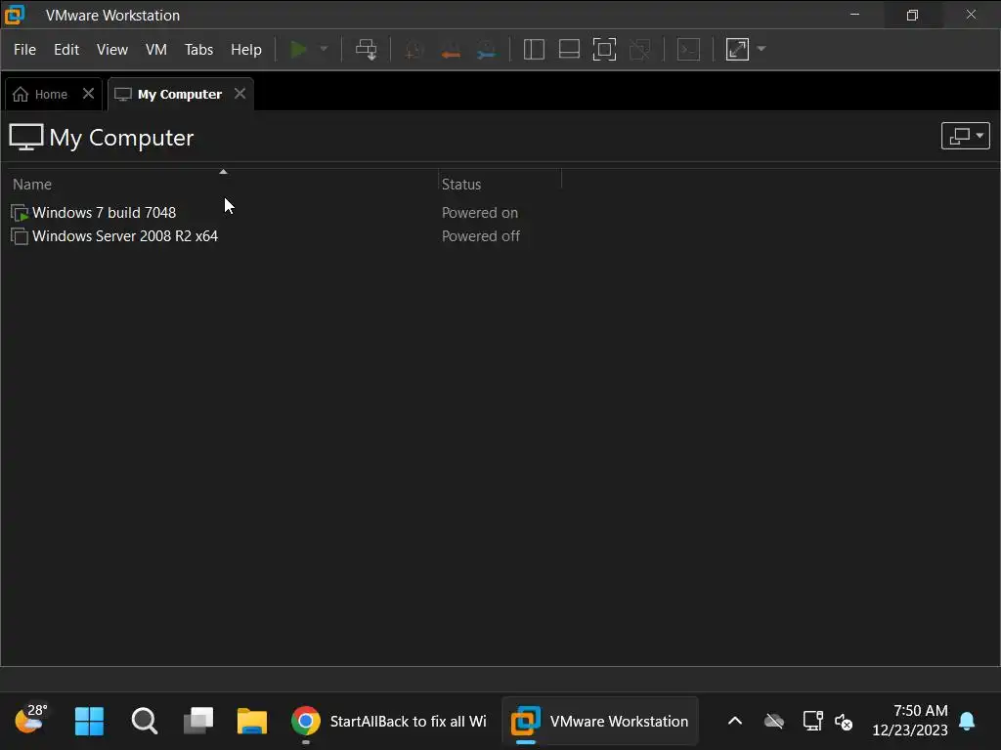1001x750 pixels.
Task: Open the notification bell icon
Action: pyautogui.click(x=967, y=722)
